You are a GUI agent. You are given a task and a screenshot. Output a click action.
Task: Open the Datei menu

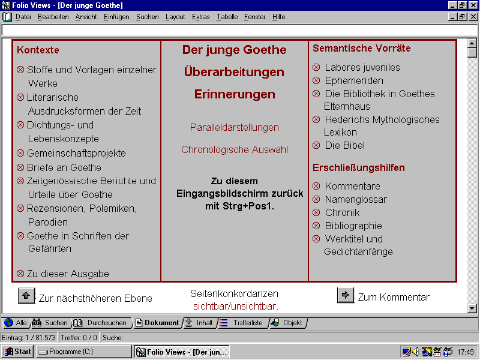click(x=23, y=17)
